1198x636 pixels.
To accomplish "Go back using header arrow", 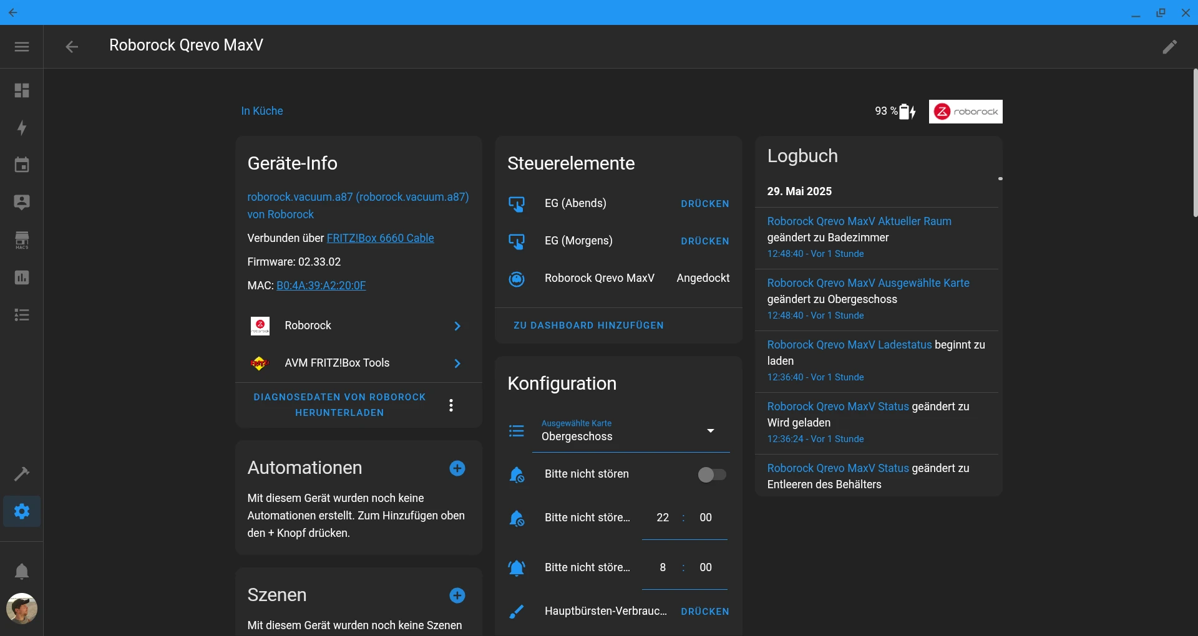I will coord(72,47).
